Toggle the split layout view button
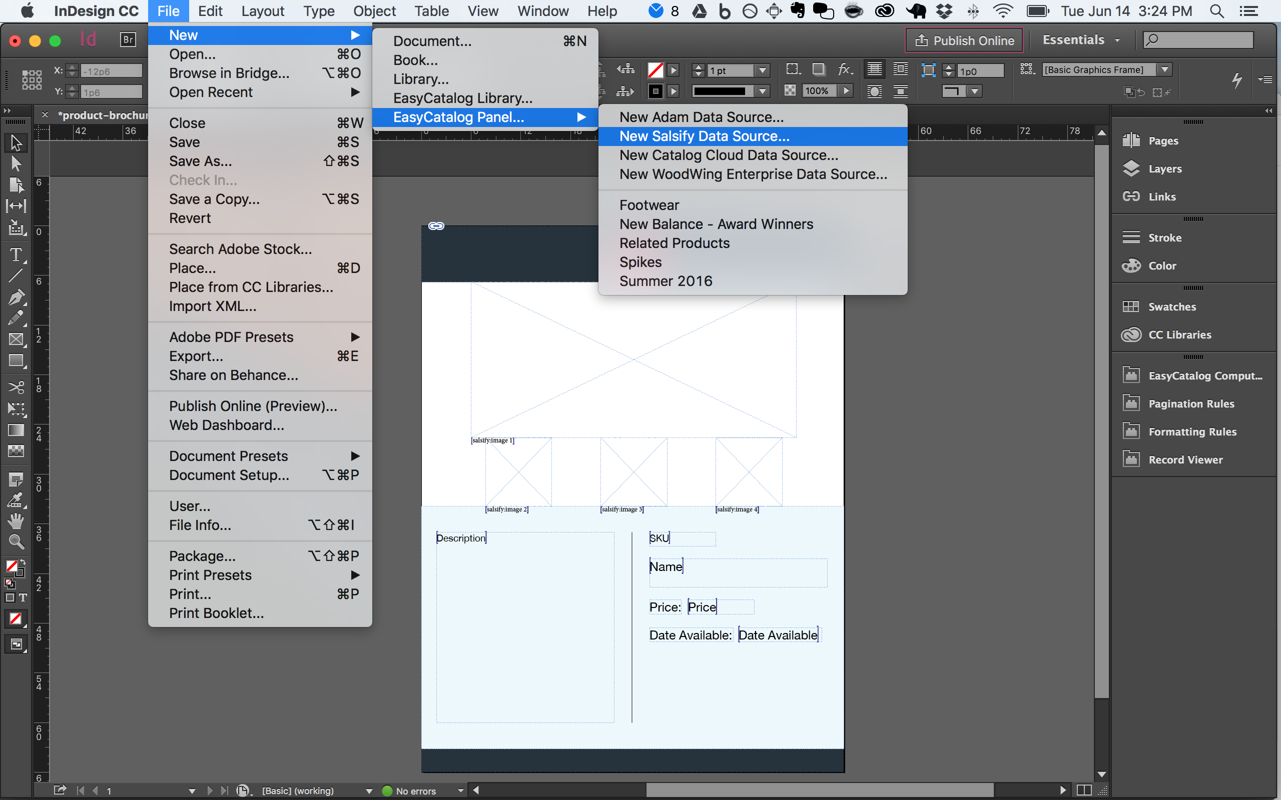The width and height of the screenshot is (1281, 800). 1084,790
